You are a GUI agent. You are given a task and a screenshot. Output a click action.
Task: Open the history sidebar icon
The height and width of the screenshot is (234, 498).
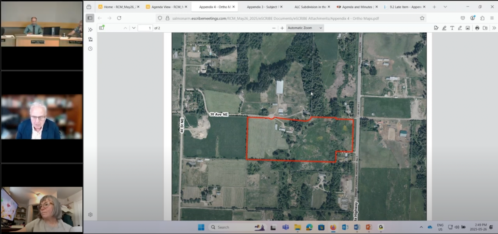(90, 49)
